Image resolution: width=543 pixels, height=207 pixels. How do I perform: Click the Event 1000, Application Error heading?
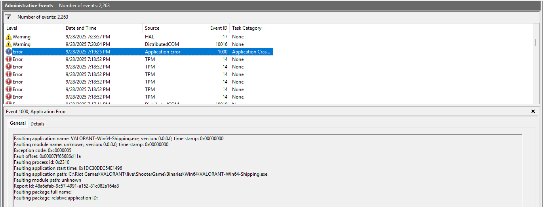(36, 112)
